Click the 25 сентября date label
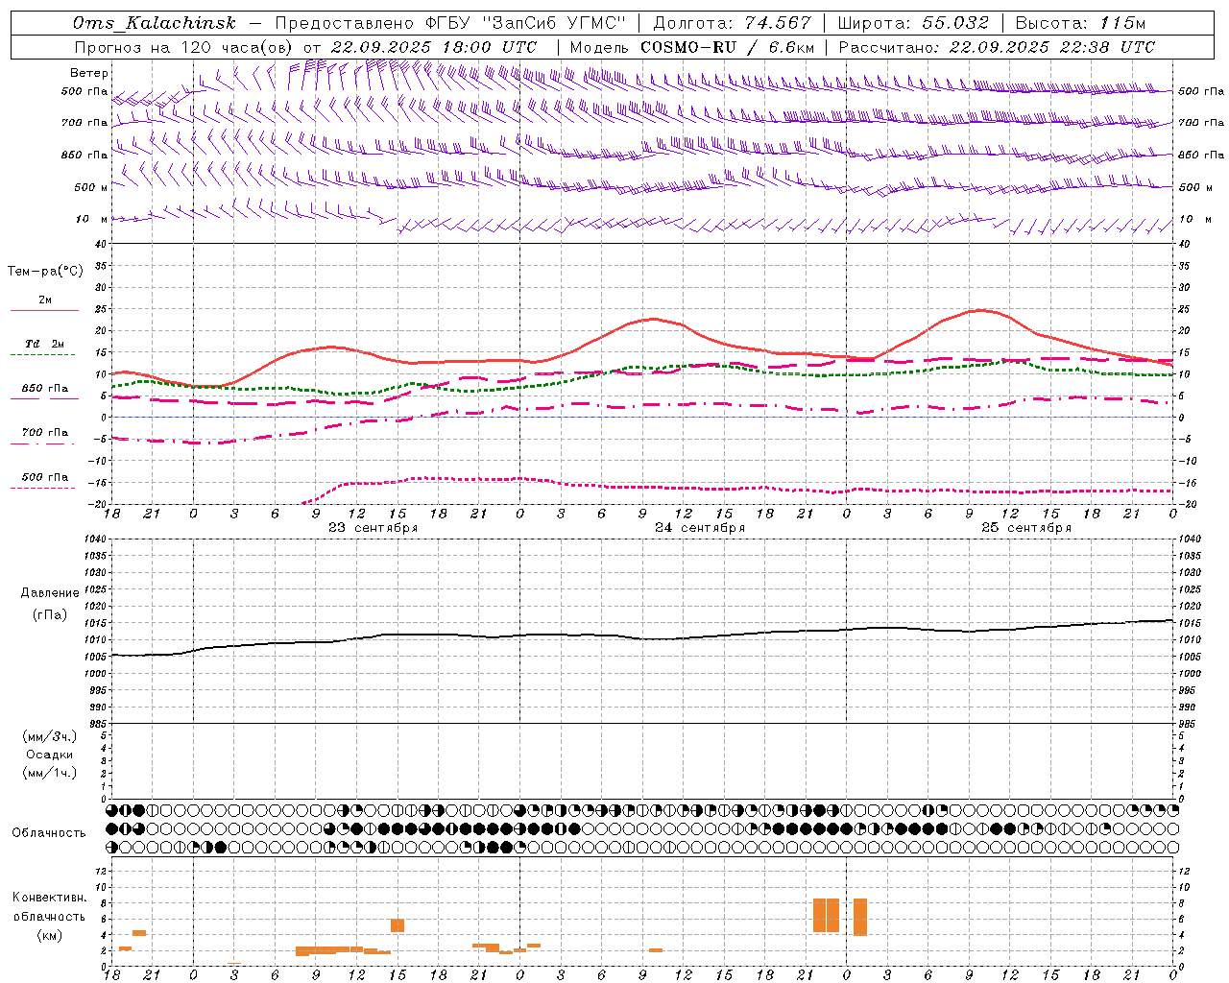This screenshot has width=1229, height=983. click(x=1026, y=528)
